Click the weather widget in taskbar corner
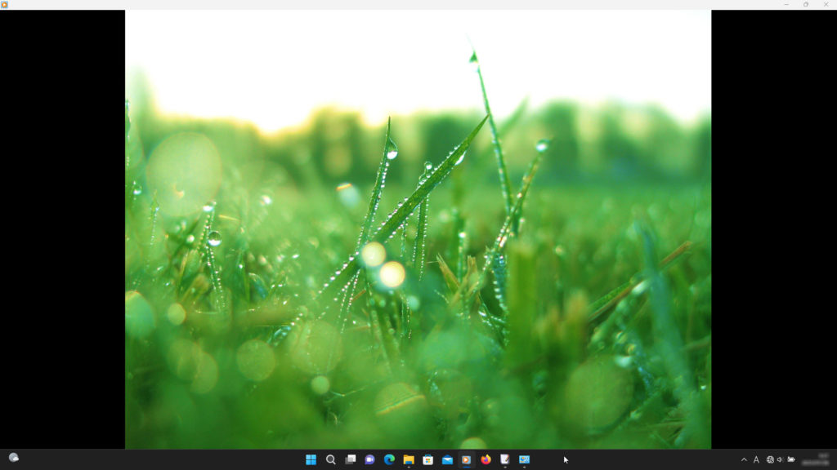Viewport: 837px width, 470px height. pyautogui.click(x=13, y=458)
